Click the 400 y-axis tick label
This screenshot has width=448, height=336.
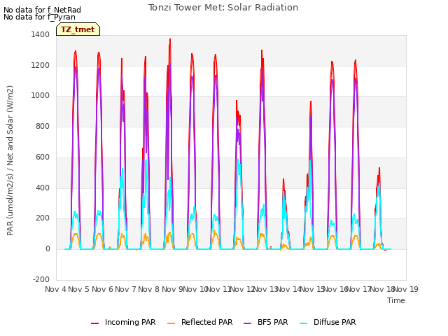[43, 188]
